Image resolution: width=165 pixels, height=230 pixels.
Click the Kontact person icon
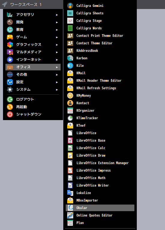tap(70, 103)
